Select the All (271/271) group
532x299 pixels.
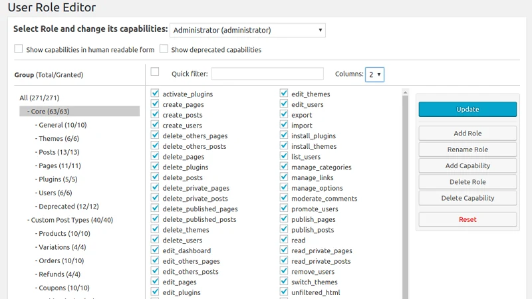(39, 98)
